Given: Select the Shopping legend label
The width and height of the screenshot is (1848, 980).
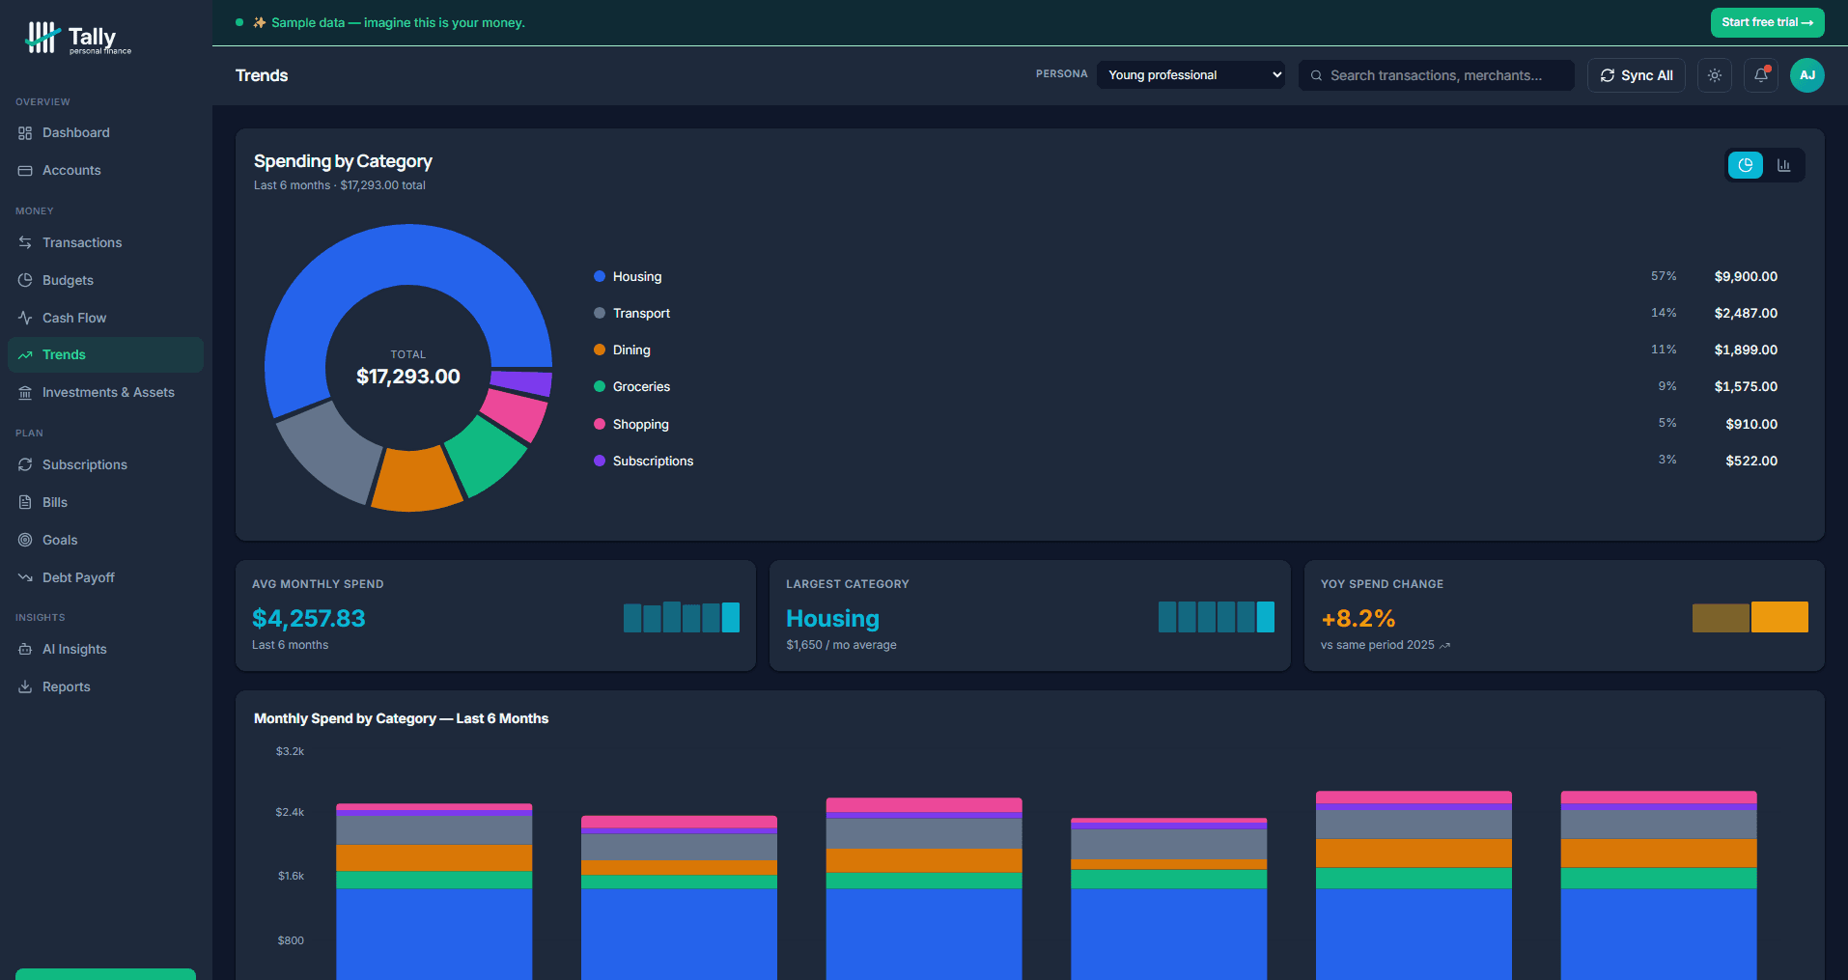Looking at the screenshot, I should click(x=641, y=424).
